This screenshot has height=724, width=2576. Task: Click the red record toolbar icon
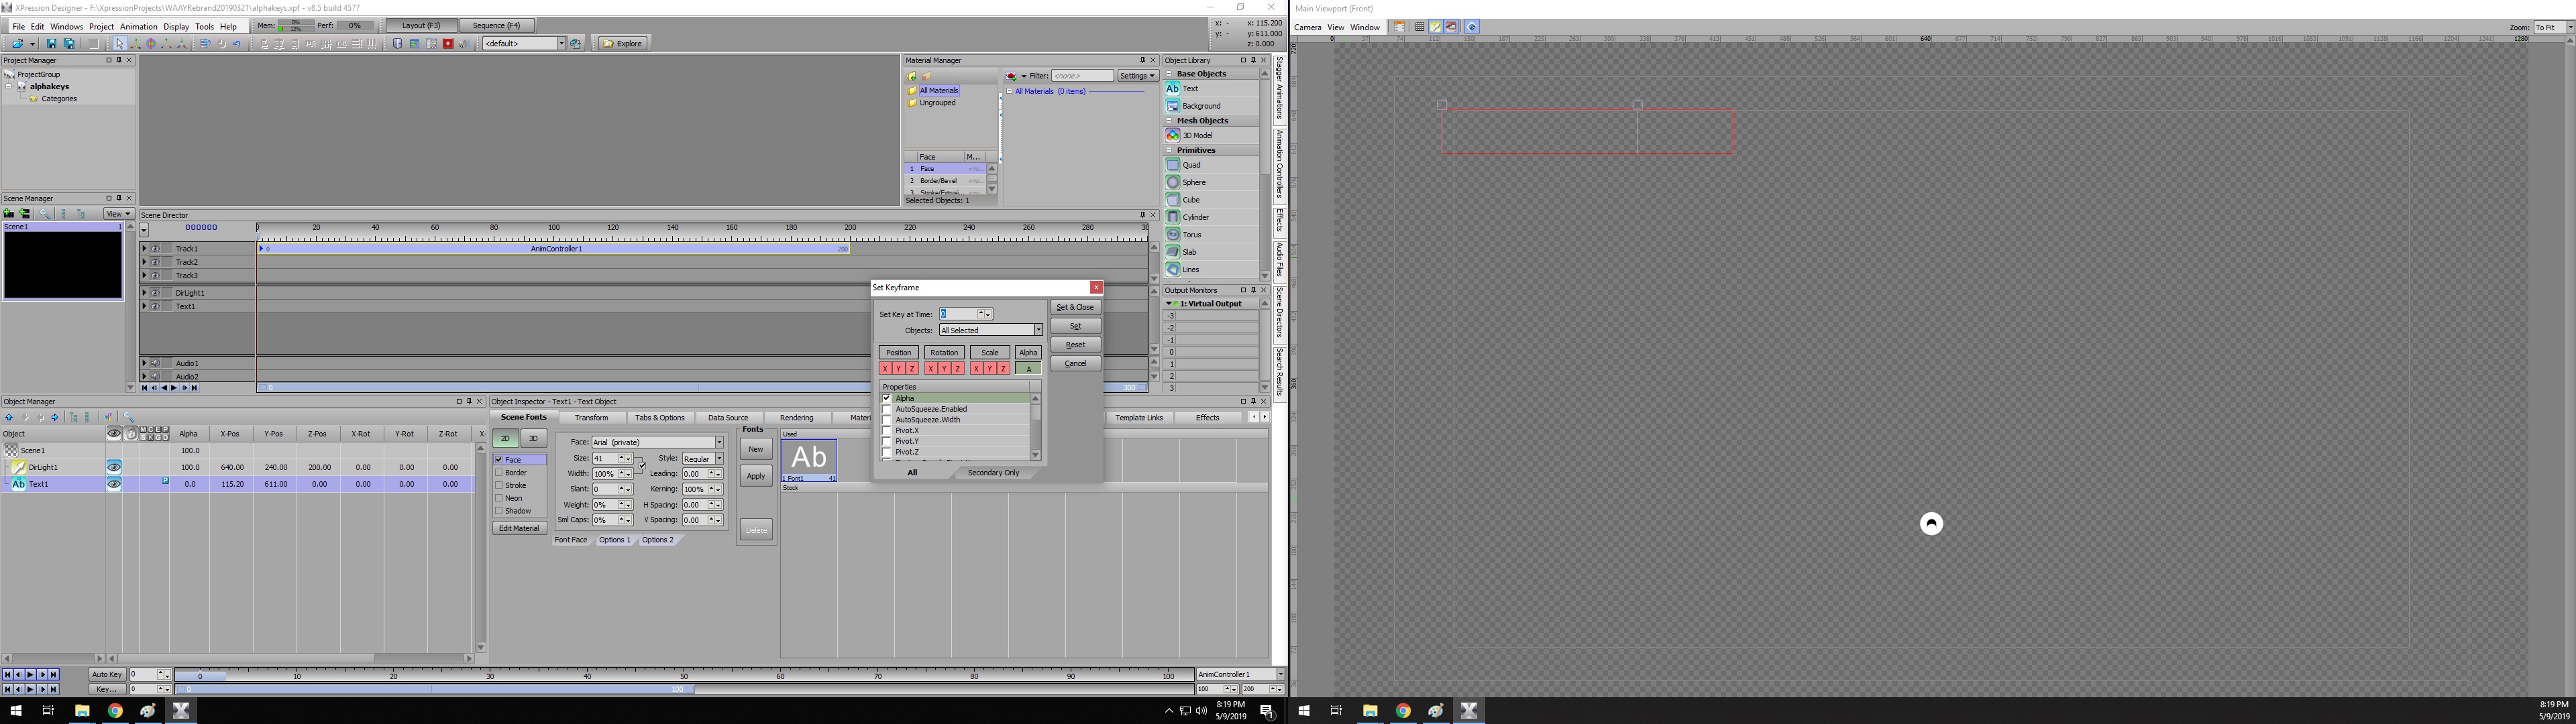click(x=448, y=44)
